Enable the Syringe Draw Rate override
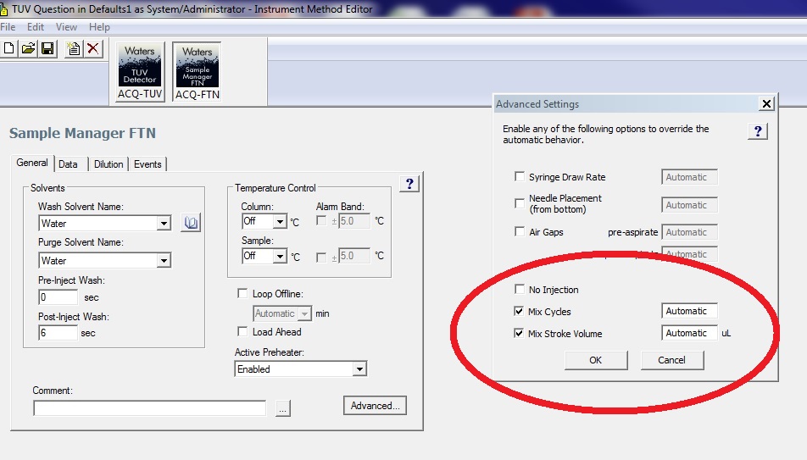 pyautogui.click(x=520, y=176)
